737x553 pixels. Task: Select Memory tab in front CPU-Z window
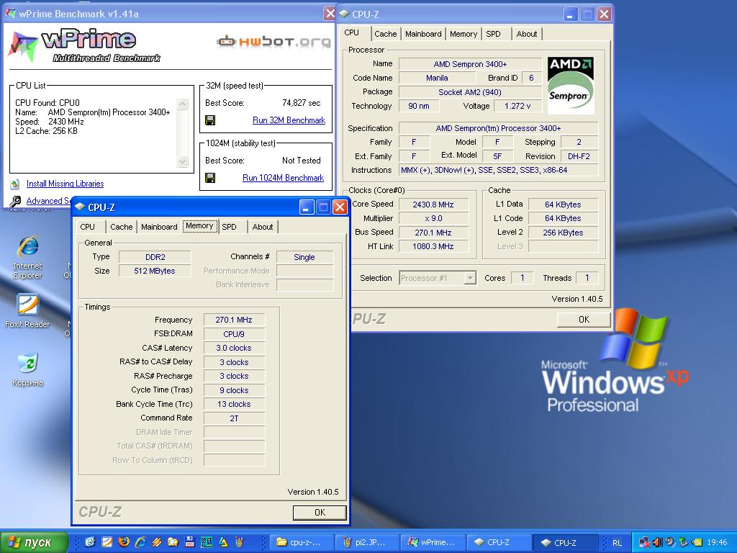click(199, 225)
